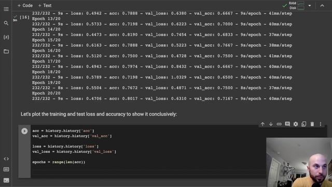The width and height of the screenshot is (332, 187).
Task: Run the history plotting code cell
Action: 24,131
